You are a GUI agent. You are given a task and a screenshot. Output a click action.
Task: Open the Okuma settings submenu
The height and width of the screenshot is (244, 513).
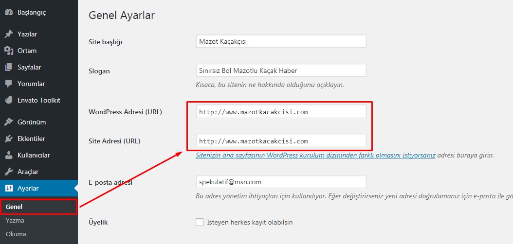click(16, 234)
